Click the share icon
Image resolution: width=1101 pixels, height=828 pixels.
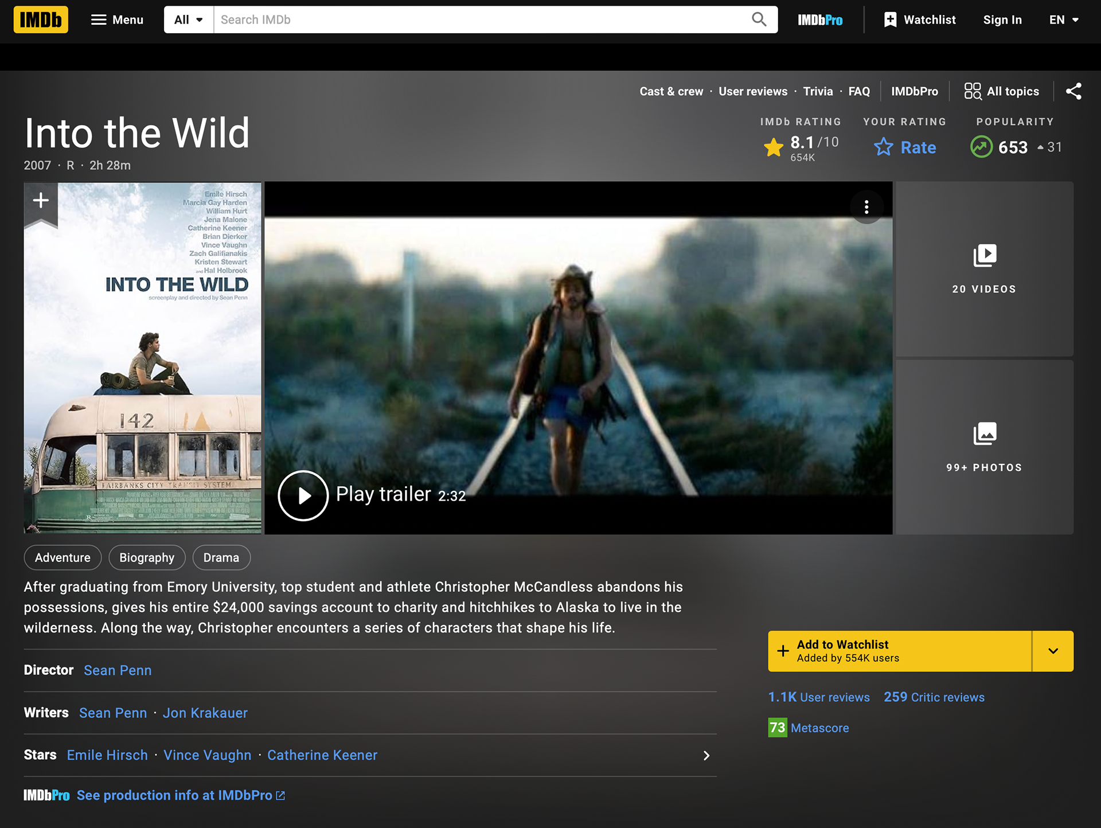click(x=1073, y=91)
